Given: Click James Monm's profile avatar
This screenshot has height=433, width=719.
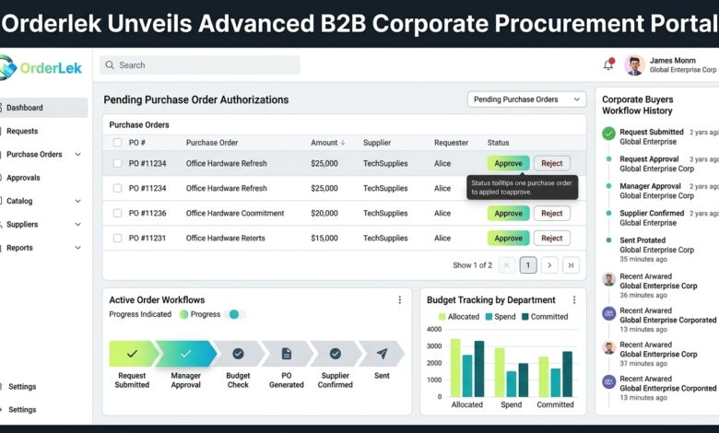Looking at the screenshot, I should tap(634, 65).
